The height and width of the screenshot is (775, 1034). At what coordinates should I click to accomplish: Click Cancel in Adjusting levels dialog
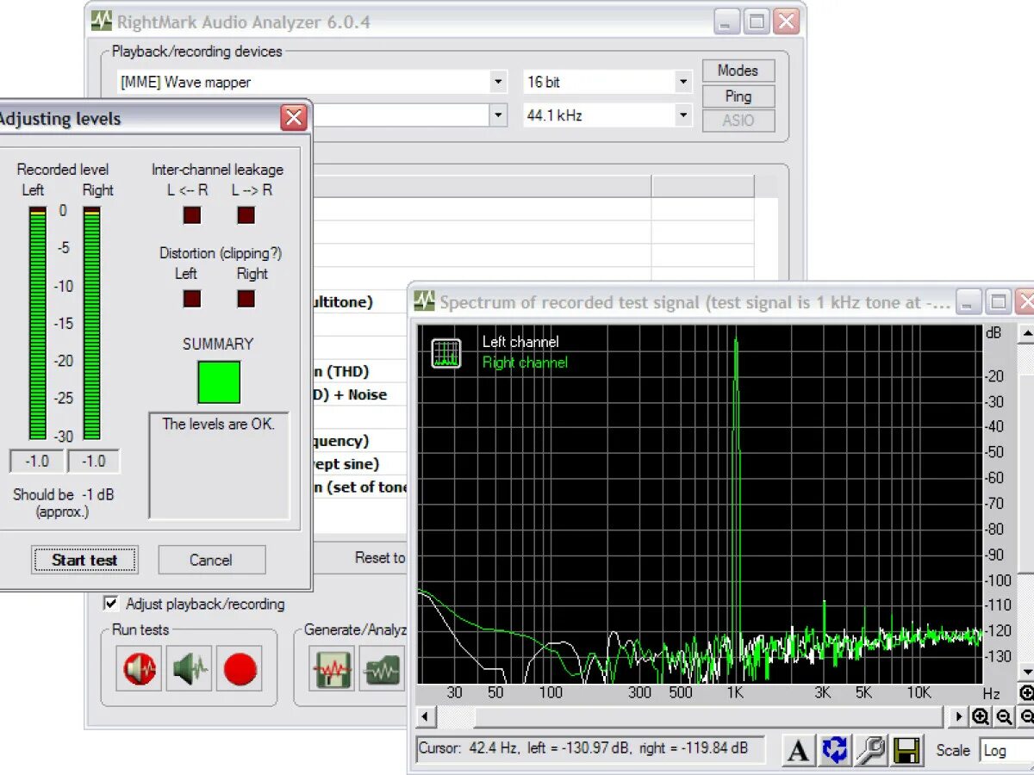pos(211,560)
